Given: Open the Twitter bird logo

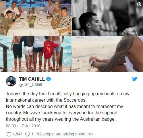Looking at the screenshot, I should click(135, 79).
